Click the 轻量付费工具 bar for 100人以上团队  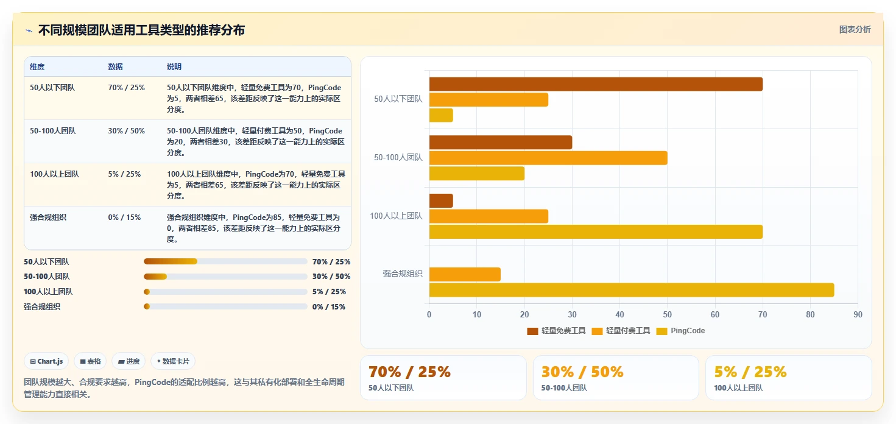489,216
